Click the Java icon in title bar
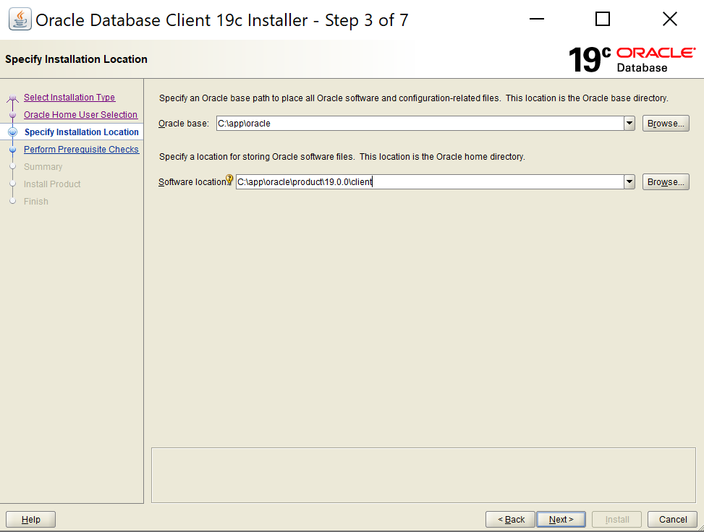The image size is (704, 532). coord(20,20)
